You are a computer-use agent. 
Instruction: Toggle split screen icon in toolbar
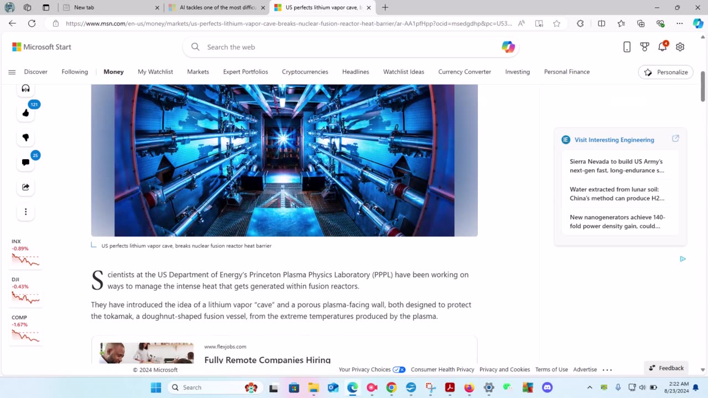601,23
